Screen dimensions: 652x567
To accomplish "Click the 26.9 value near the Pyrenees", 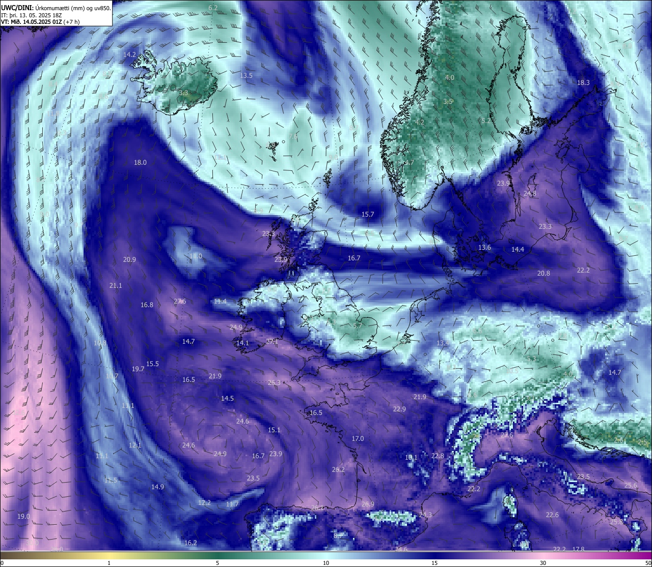I will 368,504.
